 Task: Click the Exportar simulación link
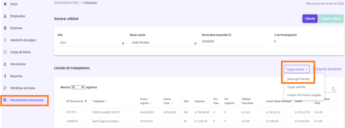327,69
